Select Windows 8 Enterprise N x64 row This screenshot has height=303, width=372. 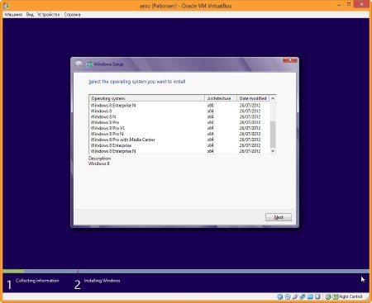pyautogui.click(x=179, y=151)
